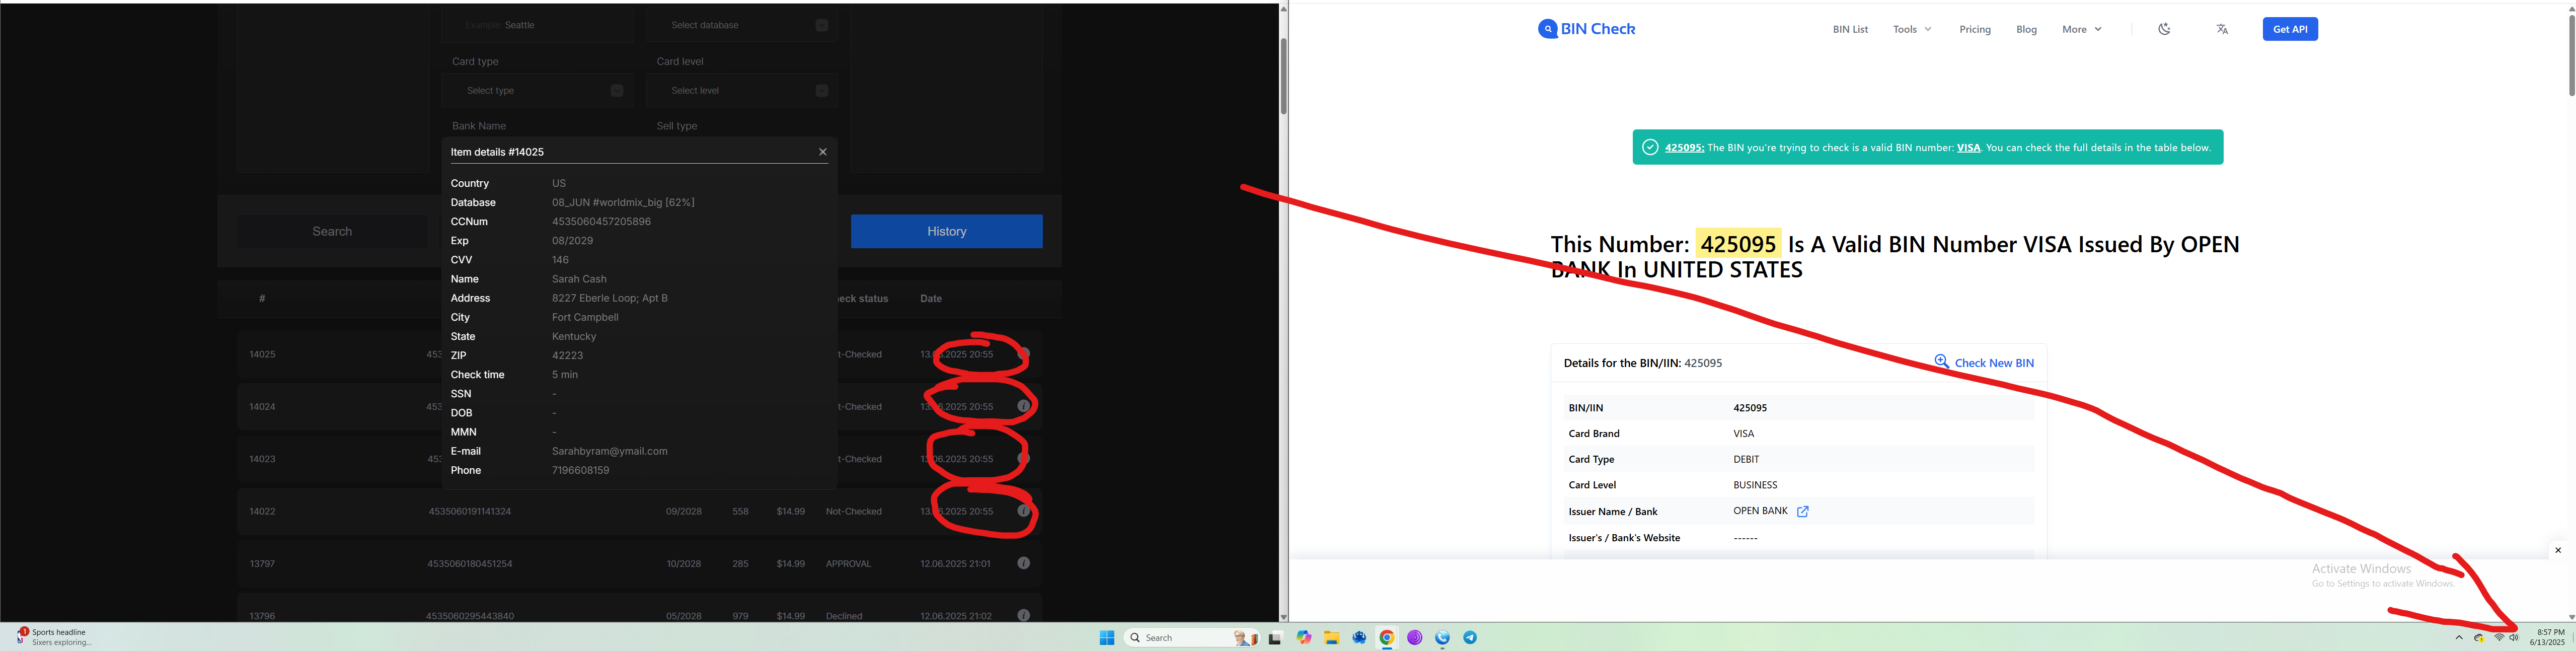Click the Date column header
The height and width of the screenshot is (651, 2576).
[x=931, y=298]
